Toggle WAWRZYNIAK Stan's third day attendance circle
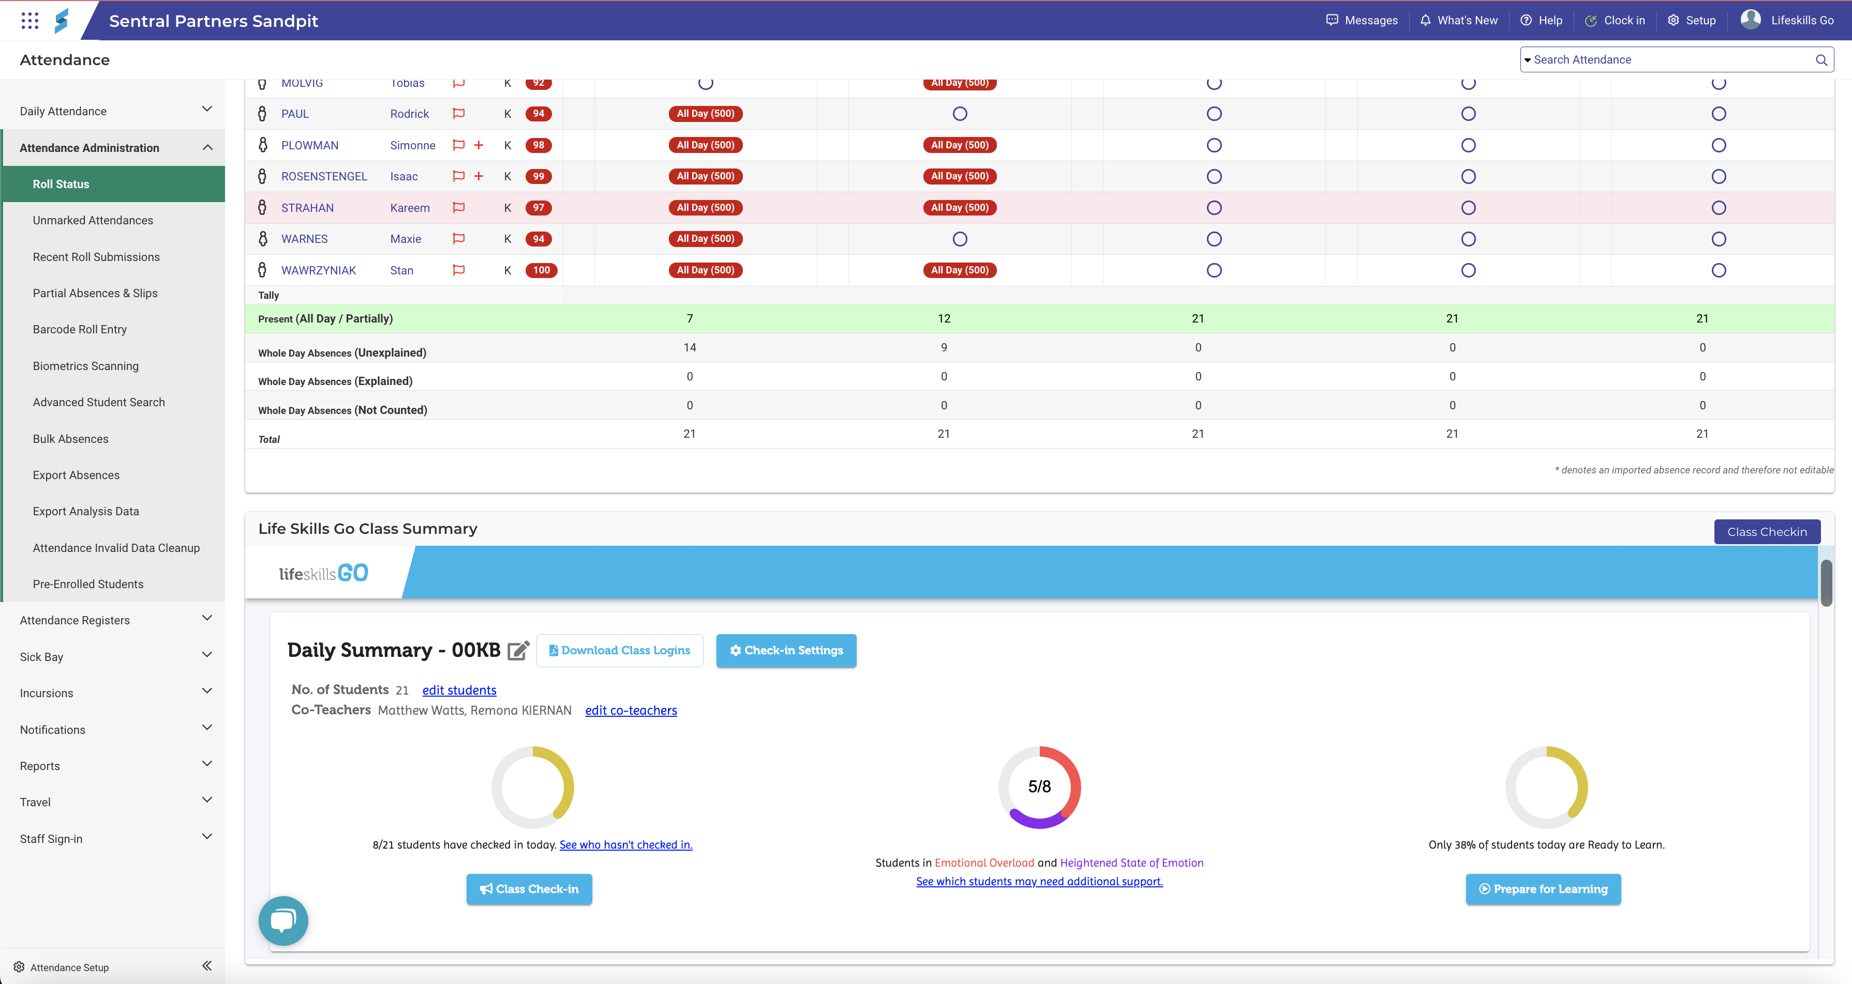This screenshot has height=984, width=1852. coord(1214,271)
